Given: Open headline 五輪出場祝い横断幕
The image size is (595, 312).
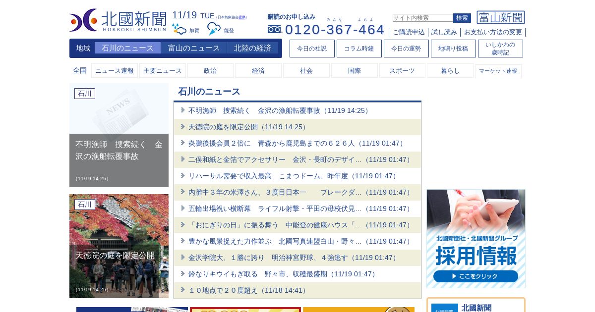Looking at the screenshot, I should pyautogui.click(x=300, y=208).
